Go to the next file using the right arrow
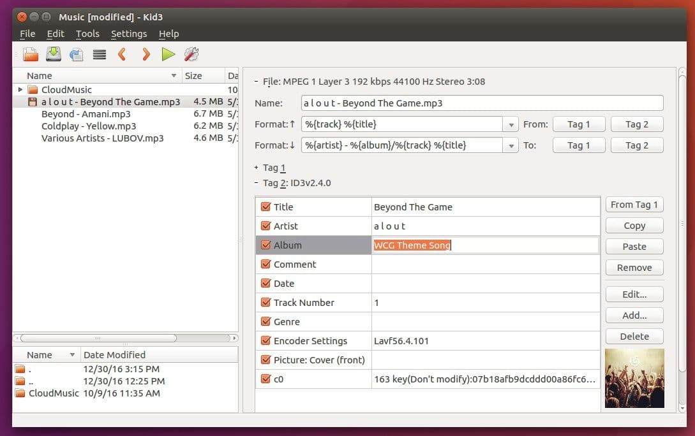695x436 pixels. pyautogui.click(x=146, y=55)
